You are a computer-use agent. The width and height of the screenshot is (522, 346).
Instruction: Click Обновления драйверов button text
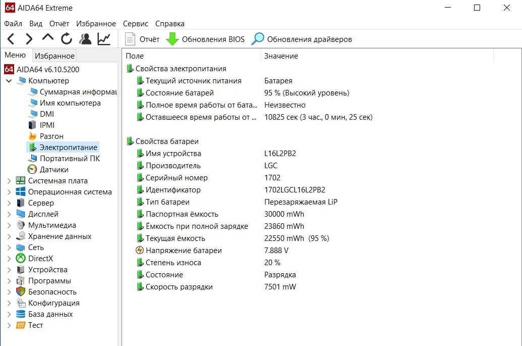pyautogui.click(x=309, y=39)
